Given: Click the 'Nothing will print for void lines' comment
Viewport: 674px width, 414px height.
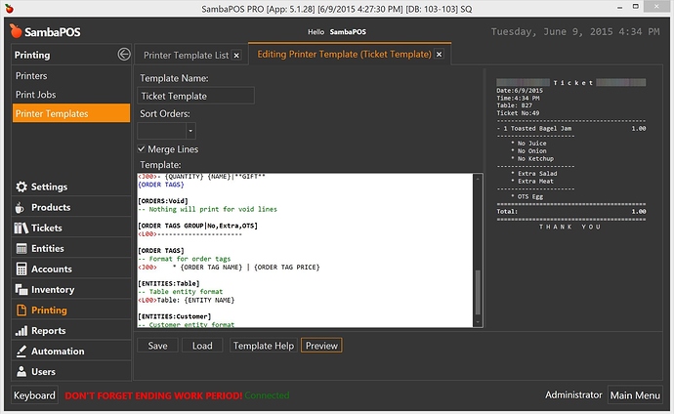Looking at the screenshot, I should (x=208, y=209).
